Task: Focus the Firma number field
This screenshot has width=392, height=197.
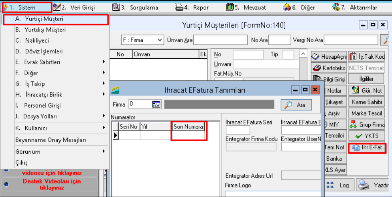Action: (141, 104)
